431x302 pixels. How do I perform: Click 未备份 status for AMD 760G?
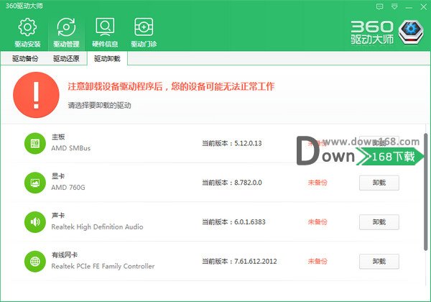318,183
